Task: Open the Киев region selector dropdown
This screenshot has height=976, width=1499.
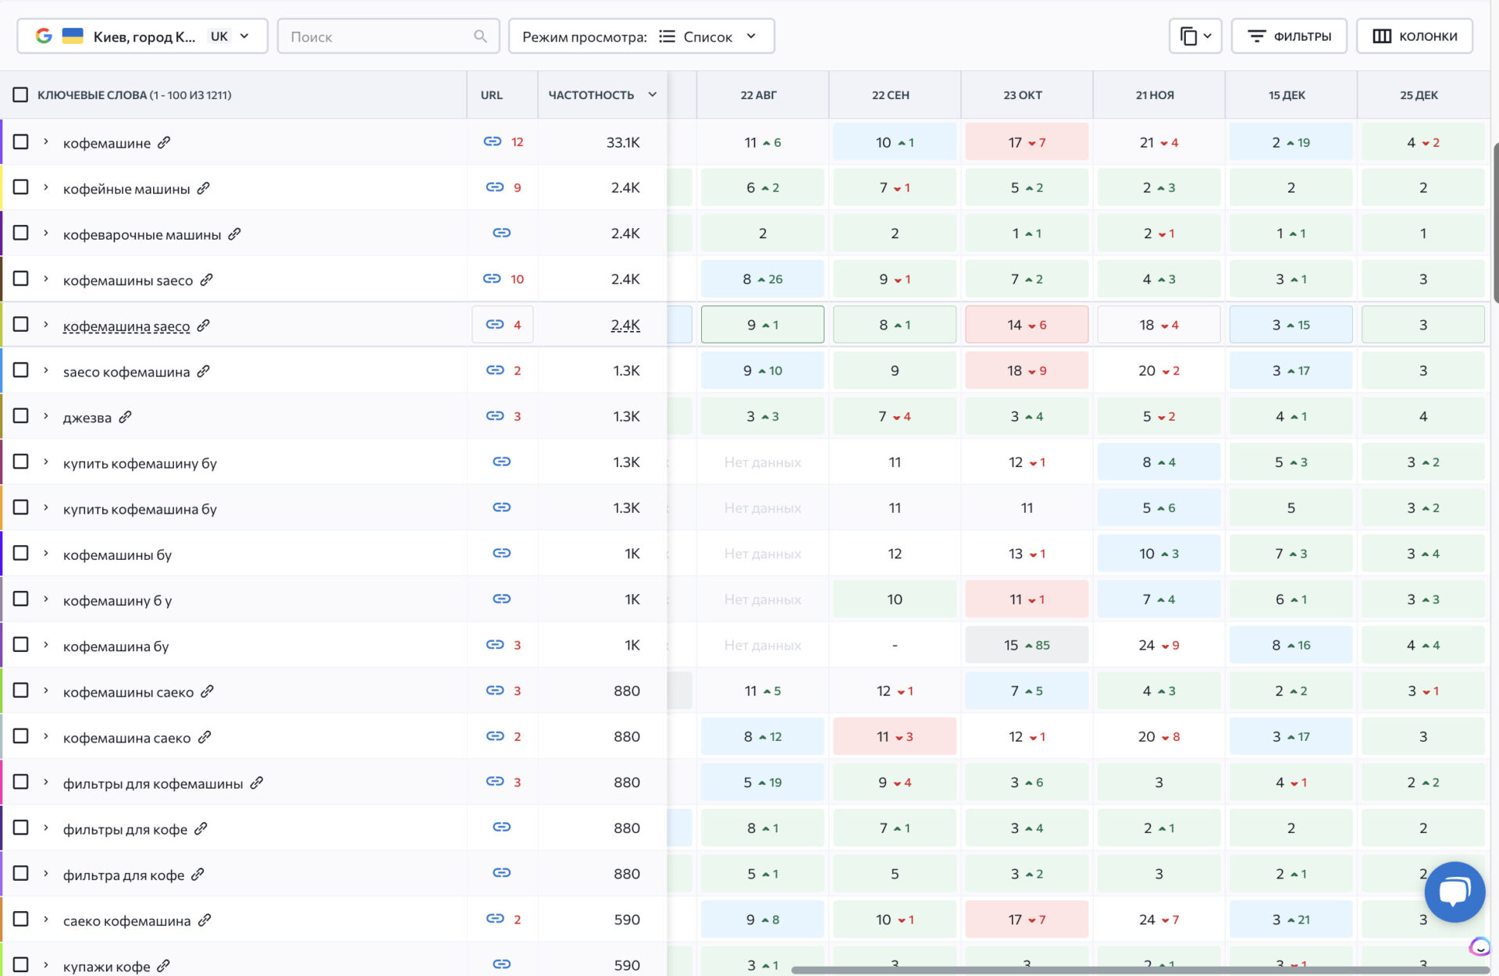Action: click(x=142, y=36)
